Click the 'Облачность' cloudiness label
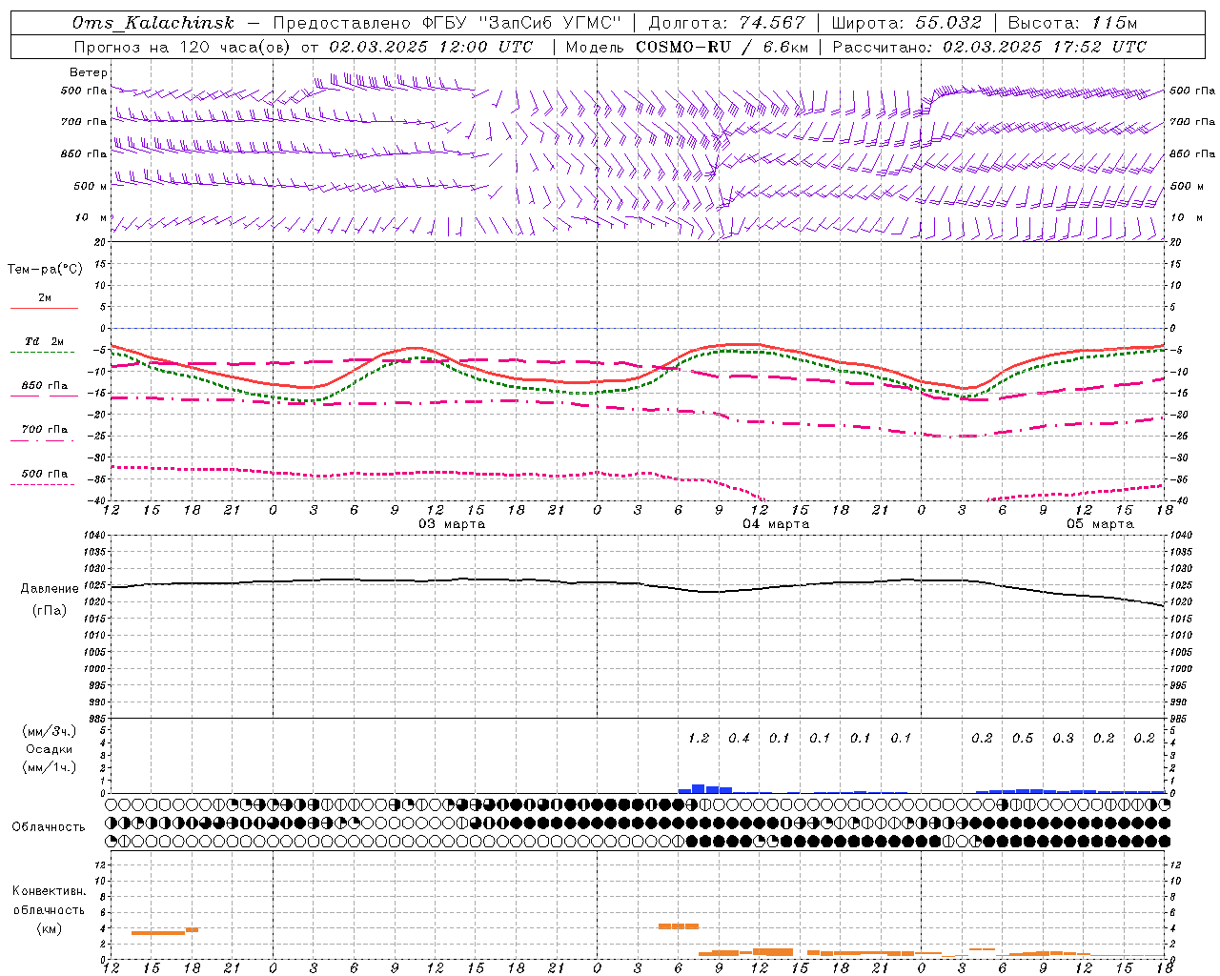Screen dimensions: 1220x976 pyautogui.click(x=49, y=827)
